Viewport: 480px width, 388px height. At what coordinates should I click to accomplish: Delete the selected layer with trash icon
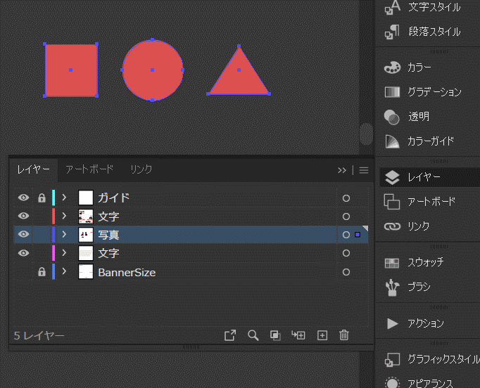[x=343, y=335]
